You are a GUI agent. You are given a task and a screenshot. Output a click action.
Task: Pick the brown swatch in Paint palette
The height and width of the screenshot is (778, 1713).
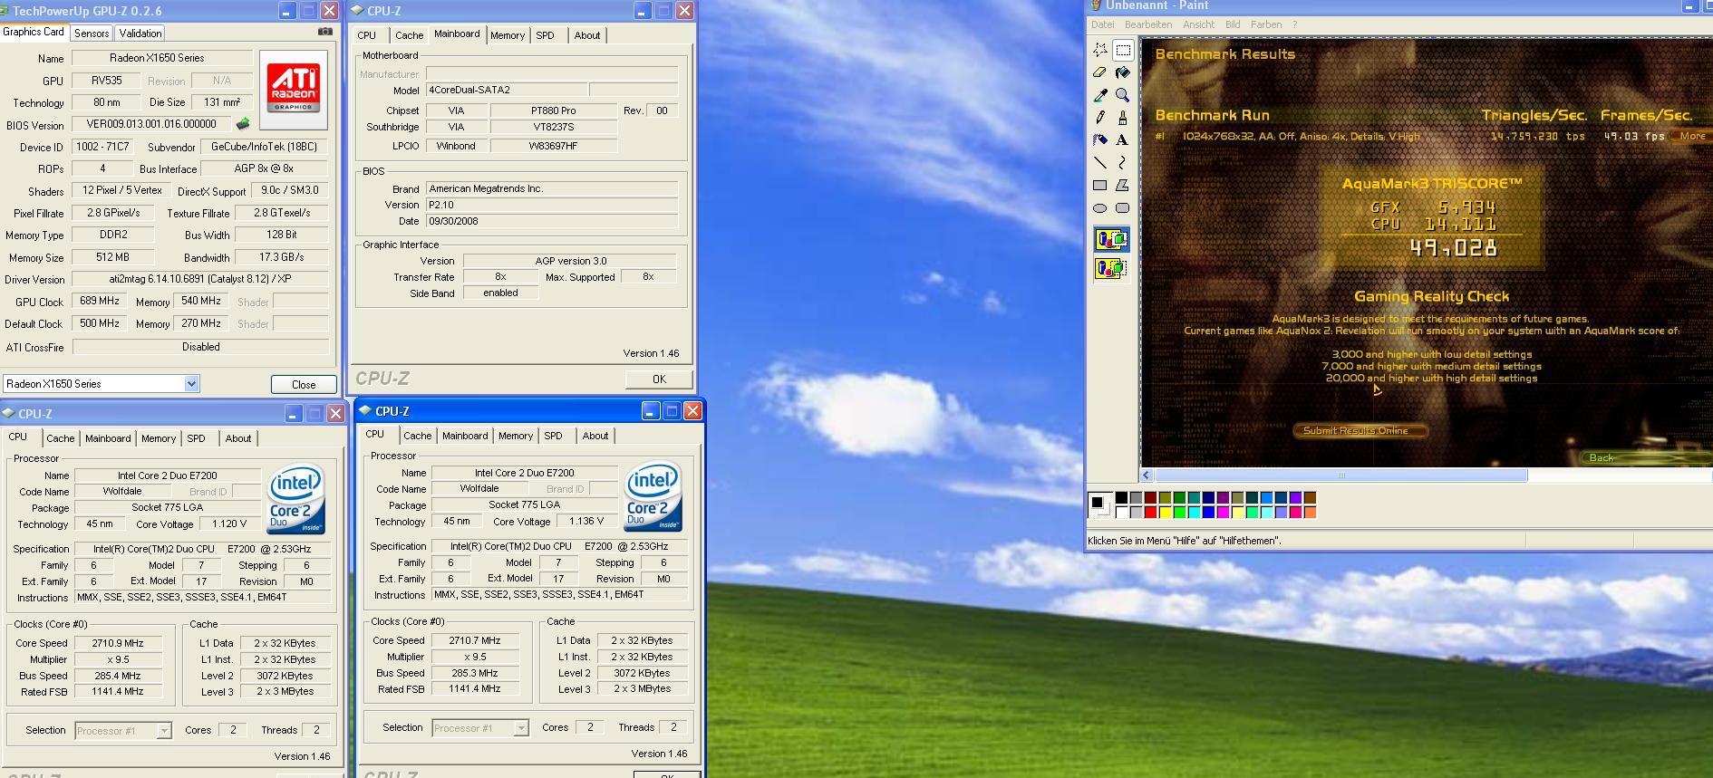(1310, 498)
